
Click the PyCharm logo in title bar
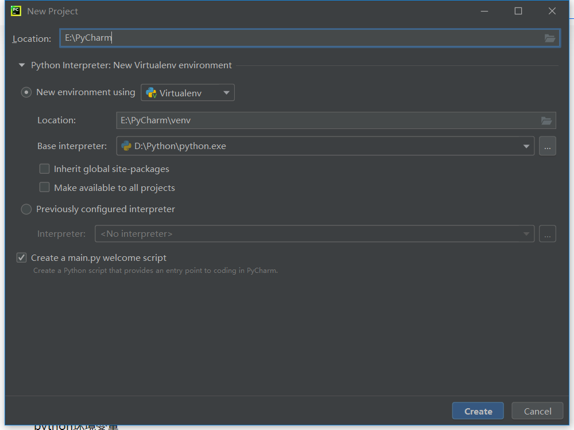click(x=16, y=11)
